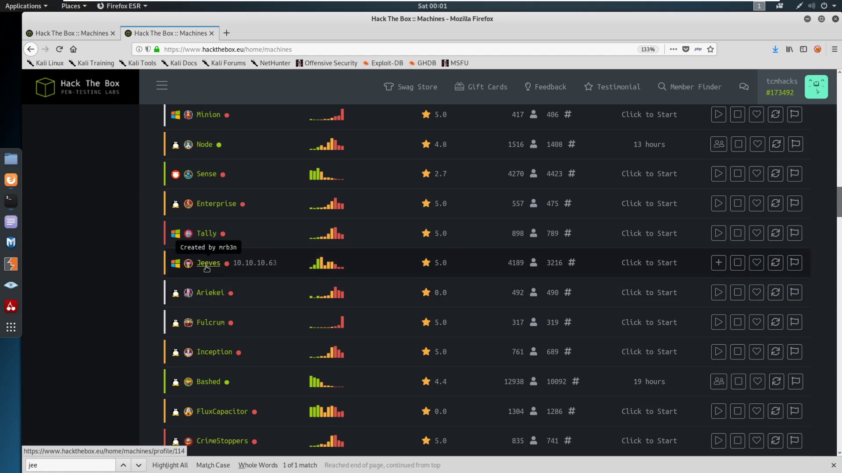Toggle Match Case in the find bar
The height and width of the screenshot is (473, 842).
coord(213,465)
